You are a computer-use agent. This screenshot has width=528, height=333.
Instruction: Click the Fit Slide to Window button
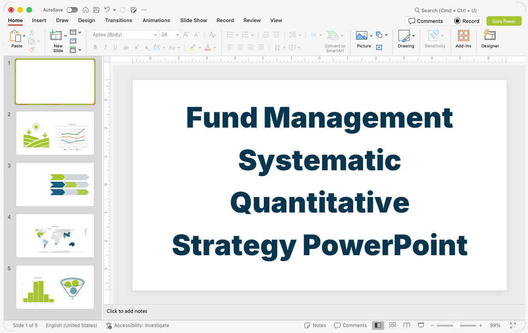point(513,325)
